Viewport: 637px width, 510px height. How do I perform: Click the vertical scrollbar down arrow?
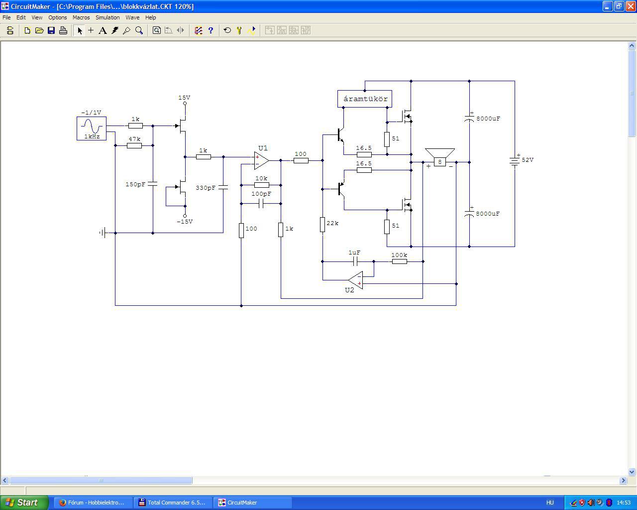point(632,472)
